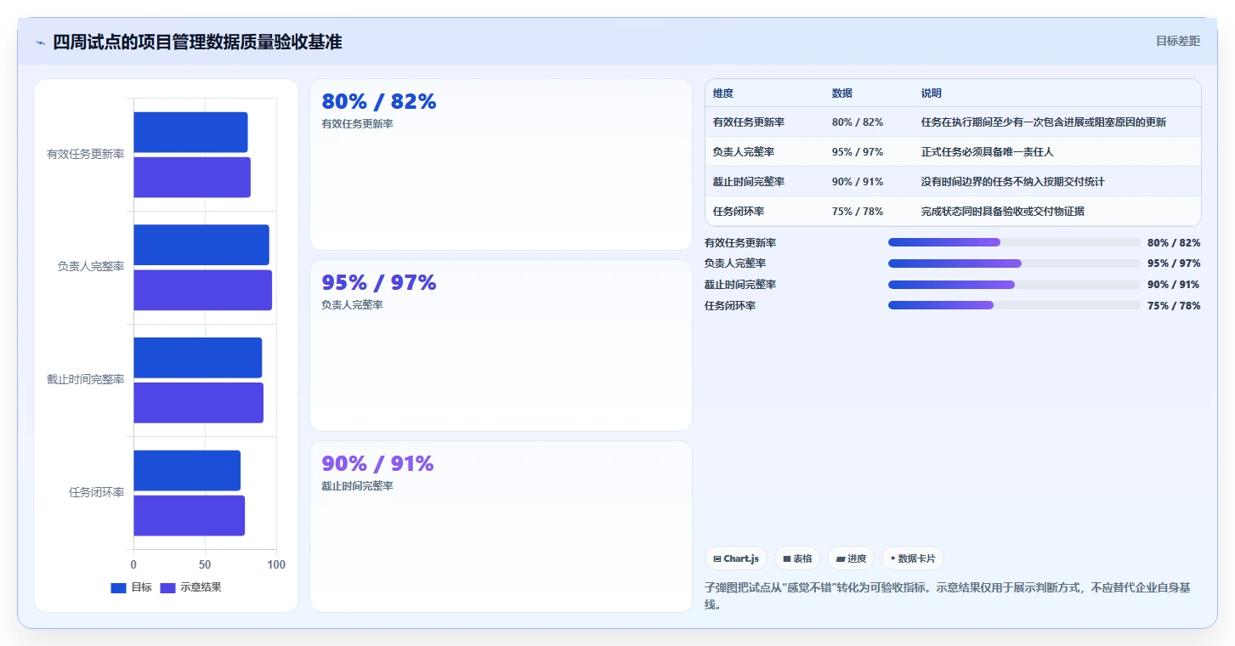Click the 维度 column header in the table

723,93
